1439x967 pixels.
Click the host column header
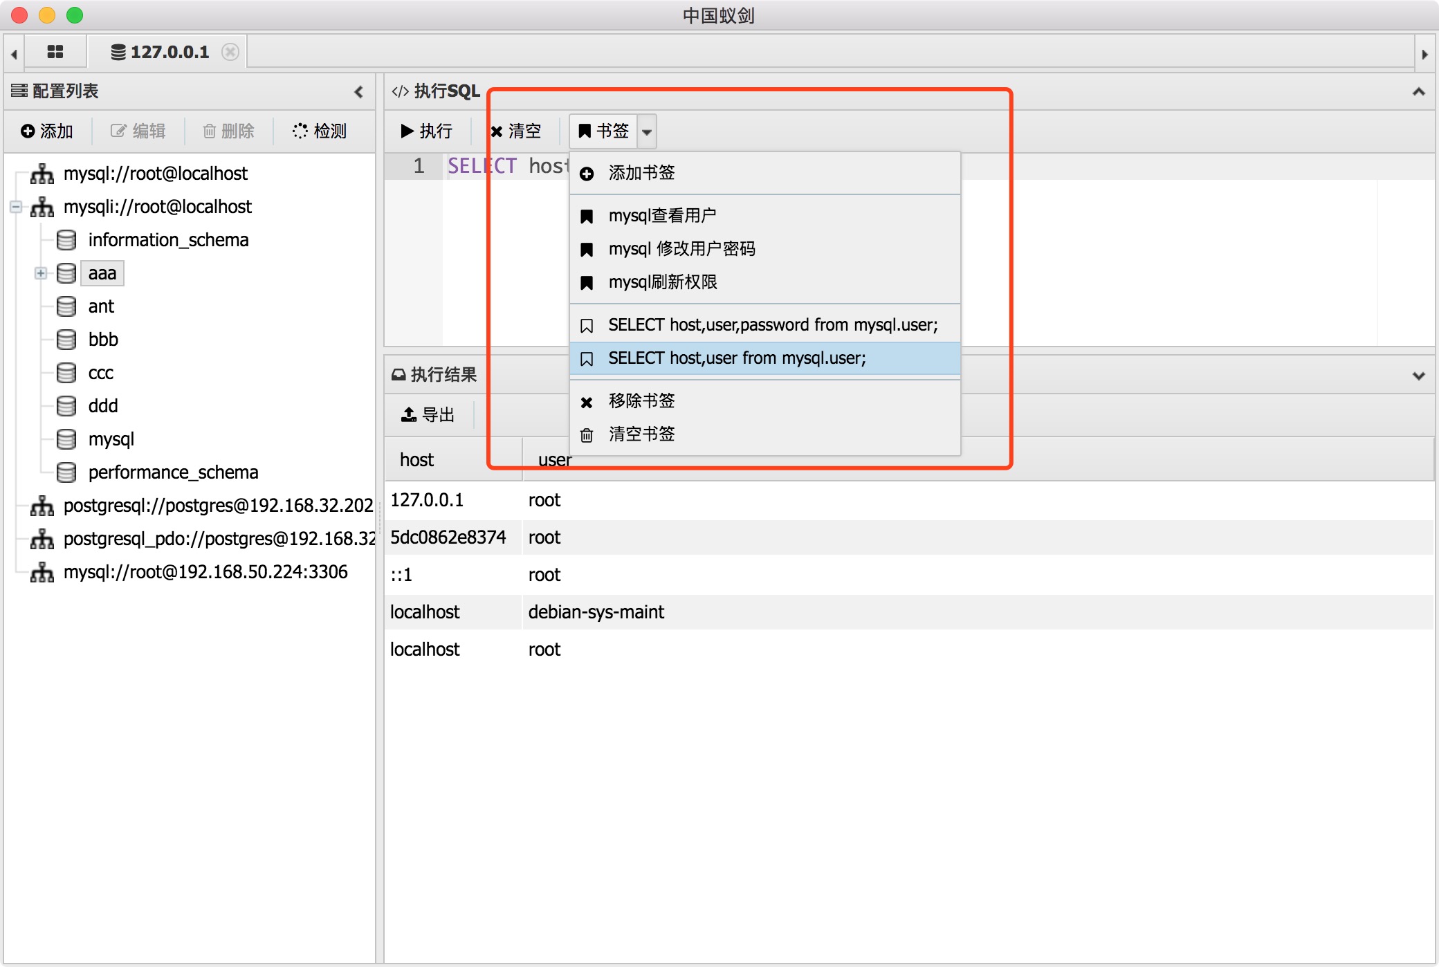[416, 459]
